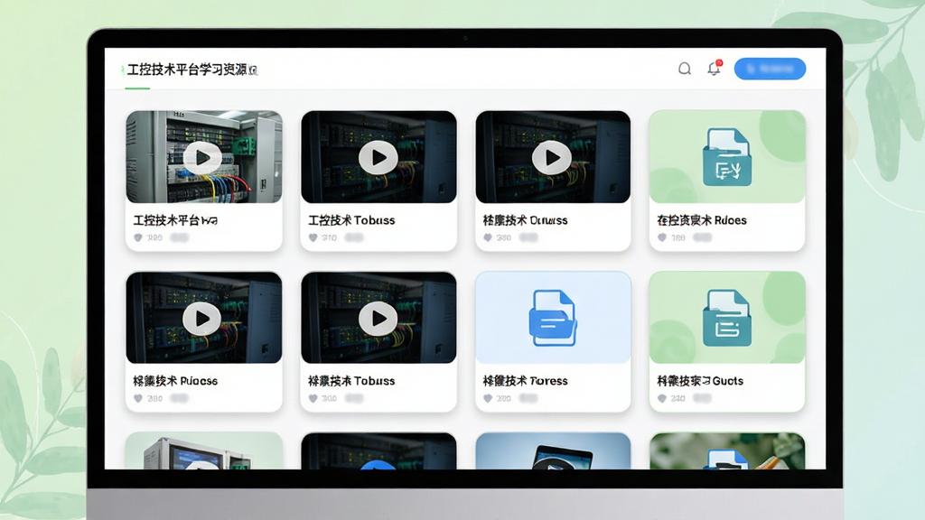Open the Rdoes card title

[x=702, y=220]
